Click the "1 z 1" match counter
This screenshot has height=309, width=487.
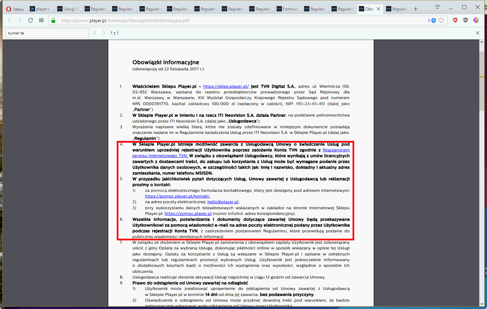pos(115,33)
